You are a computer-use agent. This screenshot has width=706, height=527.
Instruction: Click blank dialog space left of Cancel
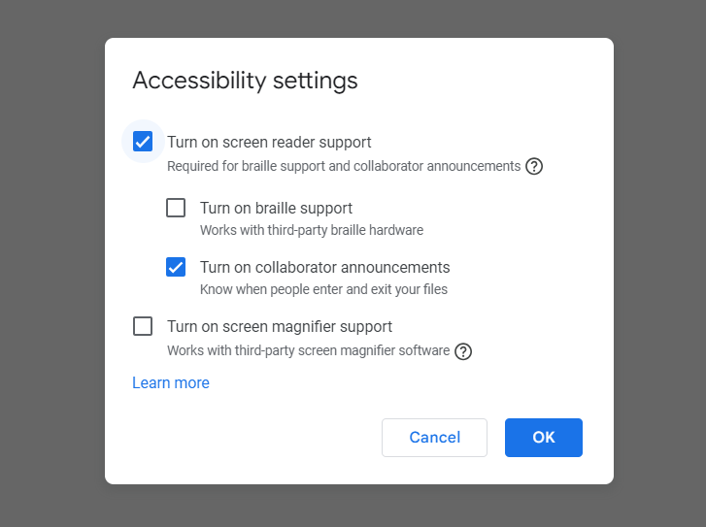click(252, 438)
